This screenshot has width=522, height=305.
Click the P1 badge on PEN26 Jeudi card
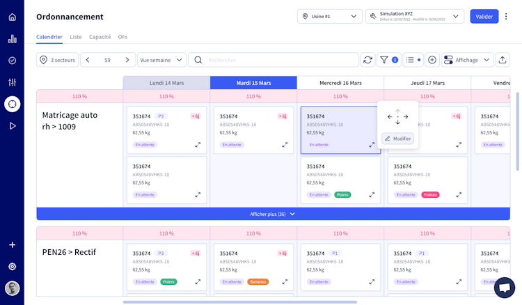pos(422,253)
